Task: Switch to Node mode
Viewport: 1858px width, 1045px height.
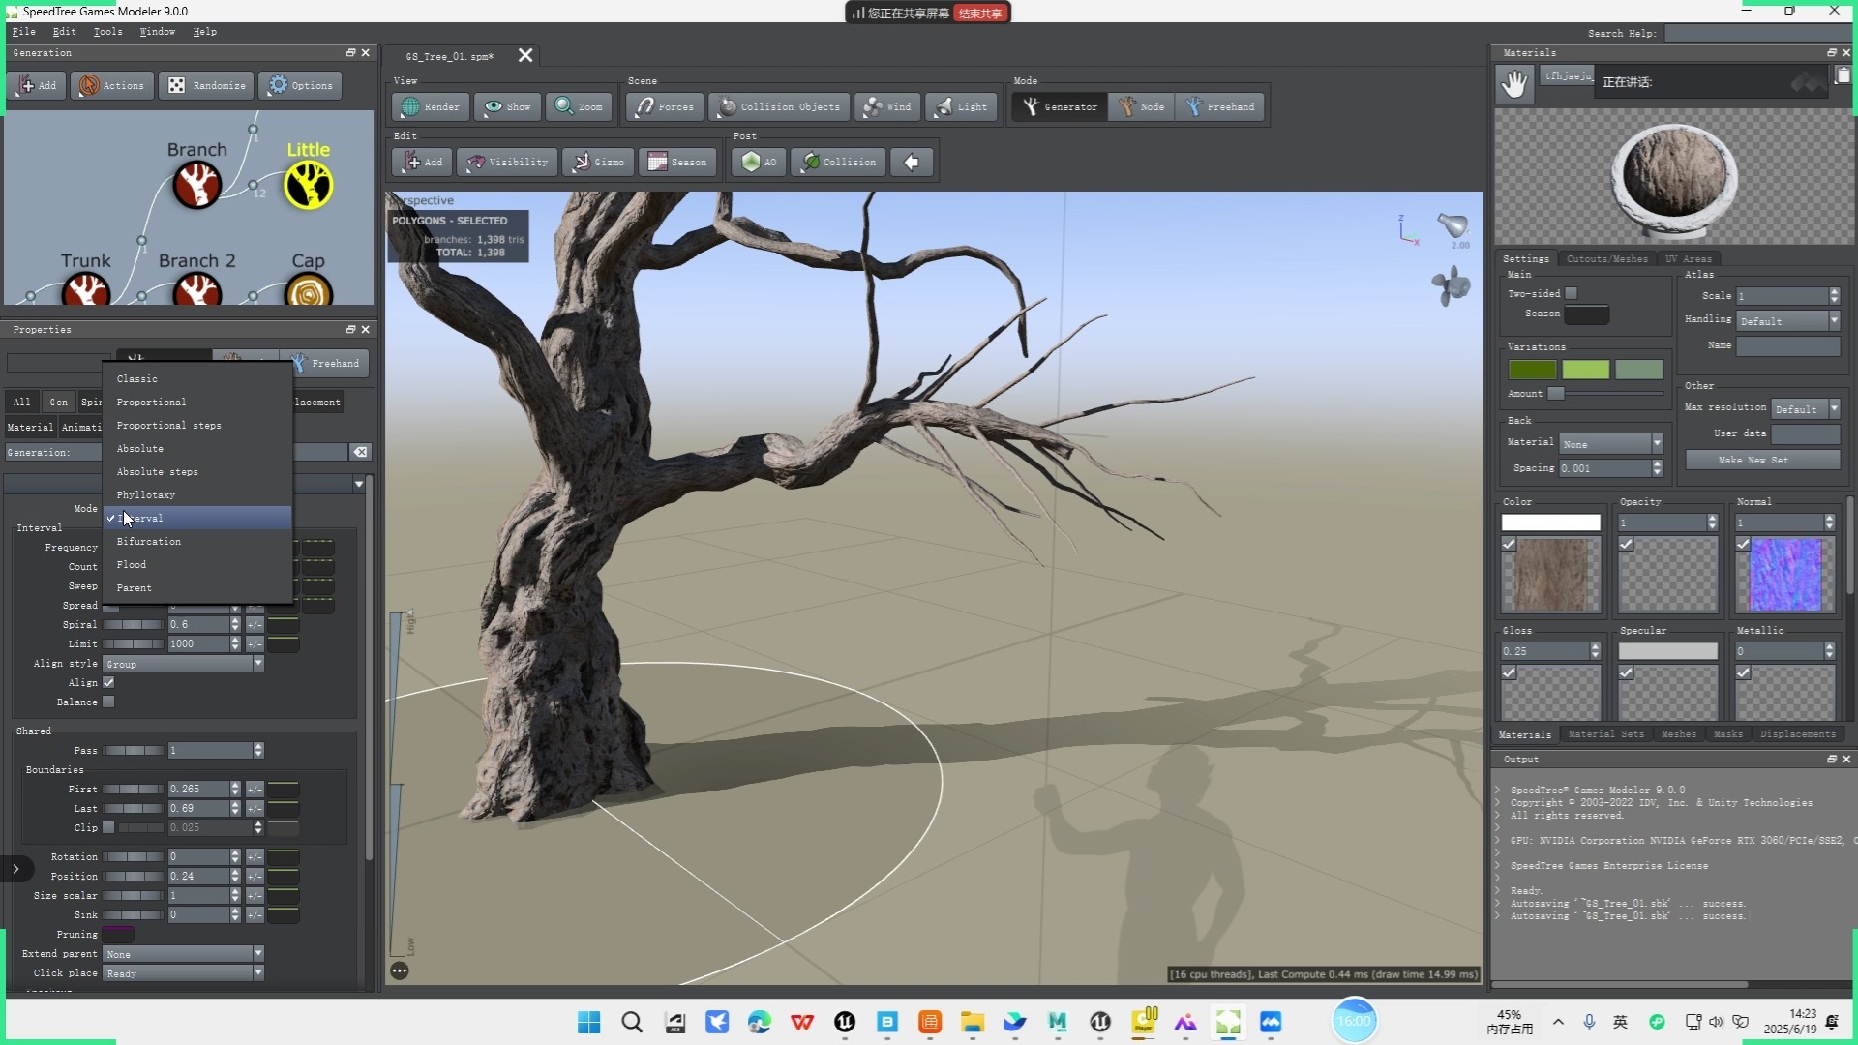Action: coord(1141,107)
